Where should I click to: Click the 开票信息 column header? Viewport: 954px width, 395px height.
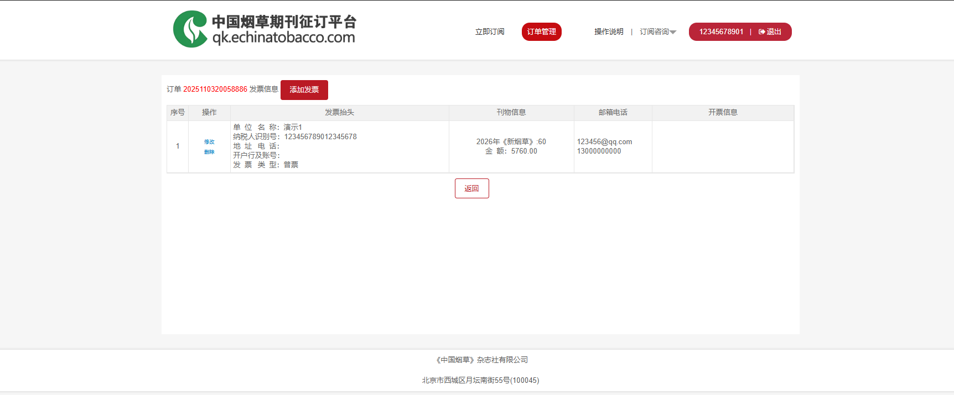[723, 113]
